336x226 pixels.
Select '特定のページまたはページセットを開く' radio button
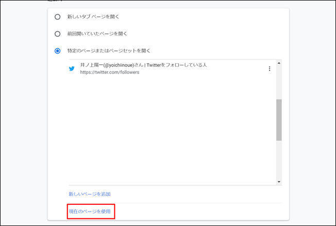(x=57, y=51)
